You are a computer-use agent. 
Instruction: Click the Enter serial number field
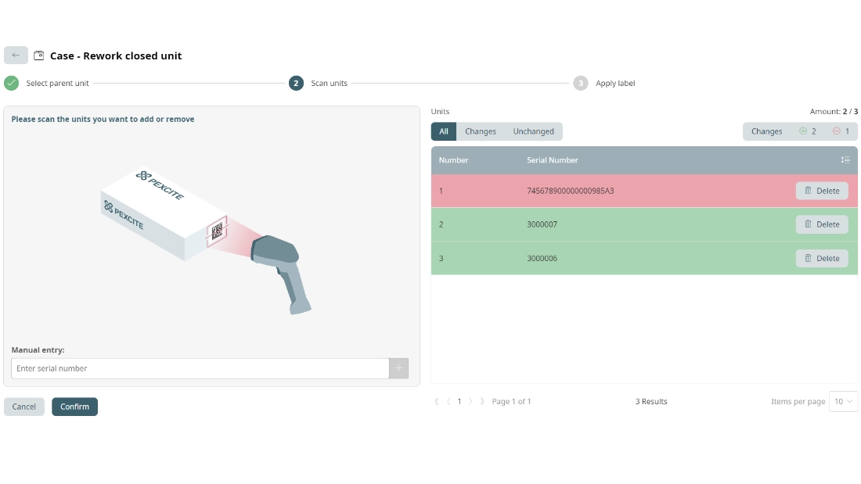(x=199, y=367)
